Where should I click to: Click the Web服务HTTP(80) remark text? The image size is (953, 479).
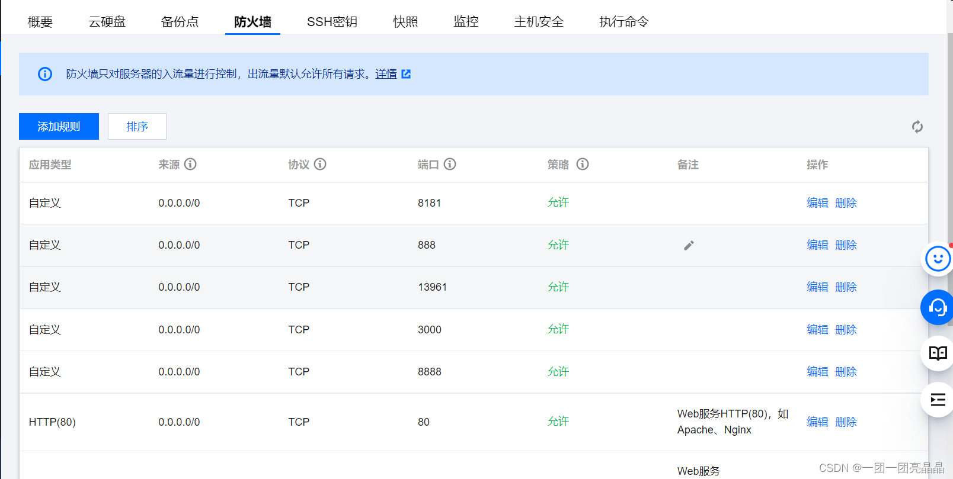click(733, 422)
